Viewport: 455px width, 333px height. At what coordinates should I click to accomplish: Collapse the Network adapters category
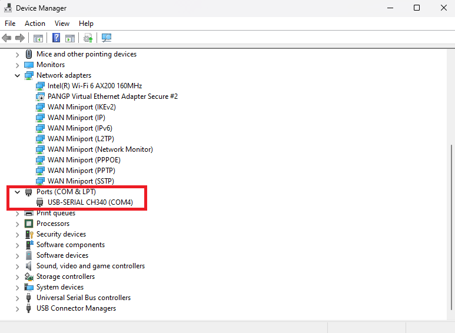(x=18, y=75)
